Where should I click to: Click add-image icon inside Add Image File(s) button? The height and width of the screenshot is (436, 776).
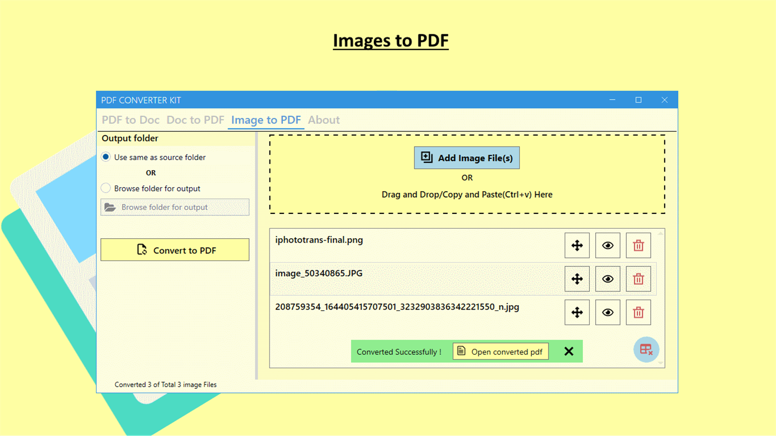click(426, 157)
